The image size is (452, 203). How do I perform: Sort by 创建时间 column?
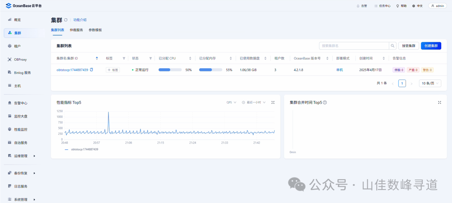[384, 58]
